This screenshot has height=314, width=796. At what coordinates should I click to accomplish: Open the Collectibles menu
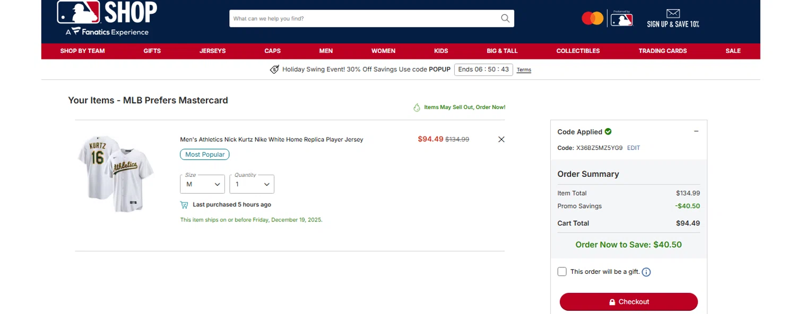[578, 51]
